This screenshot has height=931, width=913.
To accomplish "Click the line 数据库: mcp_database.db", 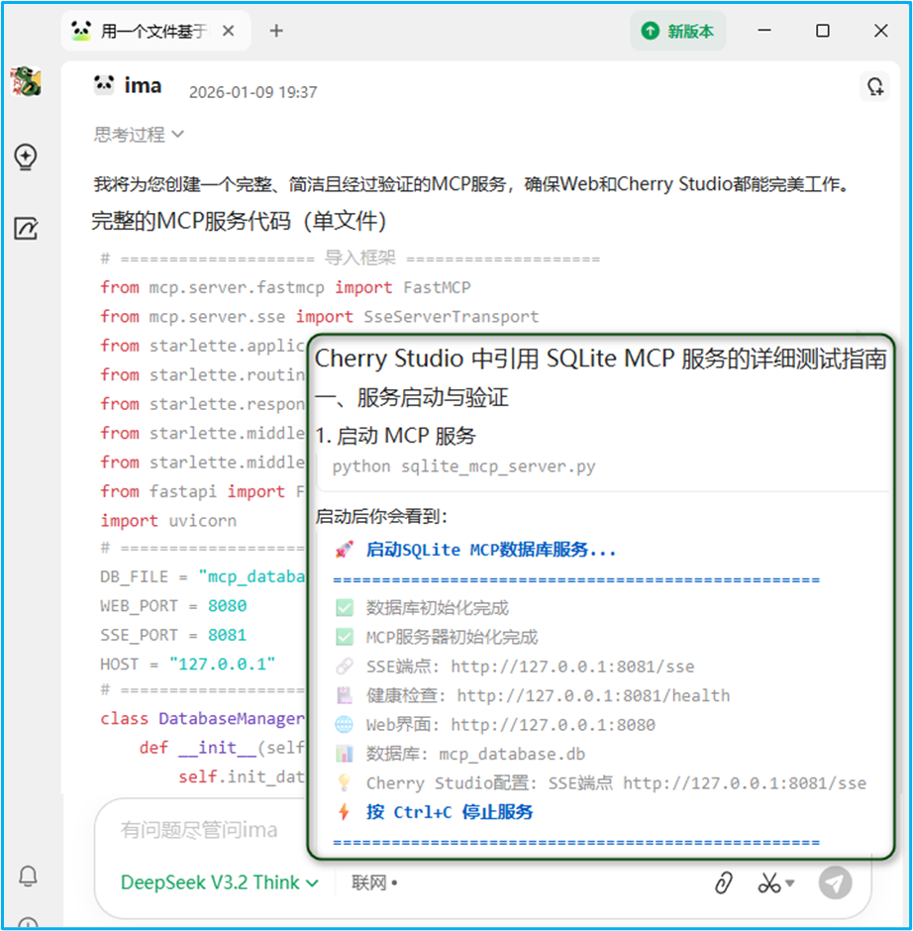I will (475, 754).
